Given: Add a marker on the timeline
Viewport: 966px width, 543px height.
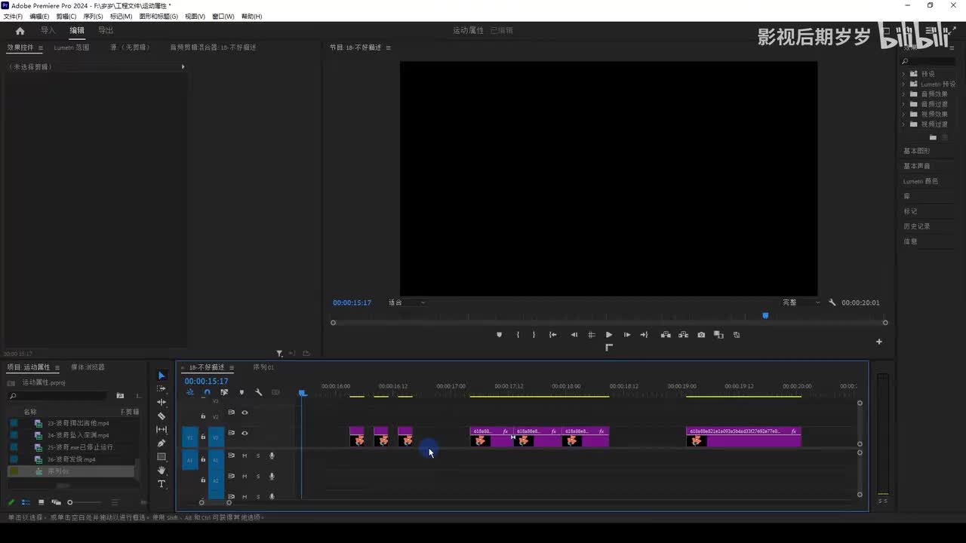Looking at the screenshot, I should click(x=241, y=392).
